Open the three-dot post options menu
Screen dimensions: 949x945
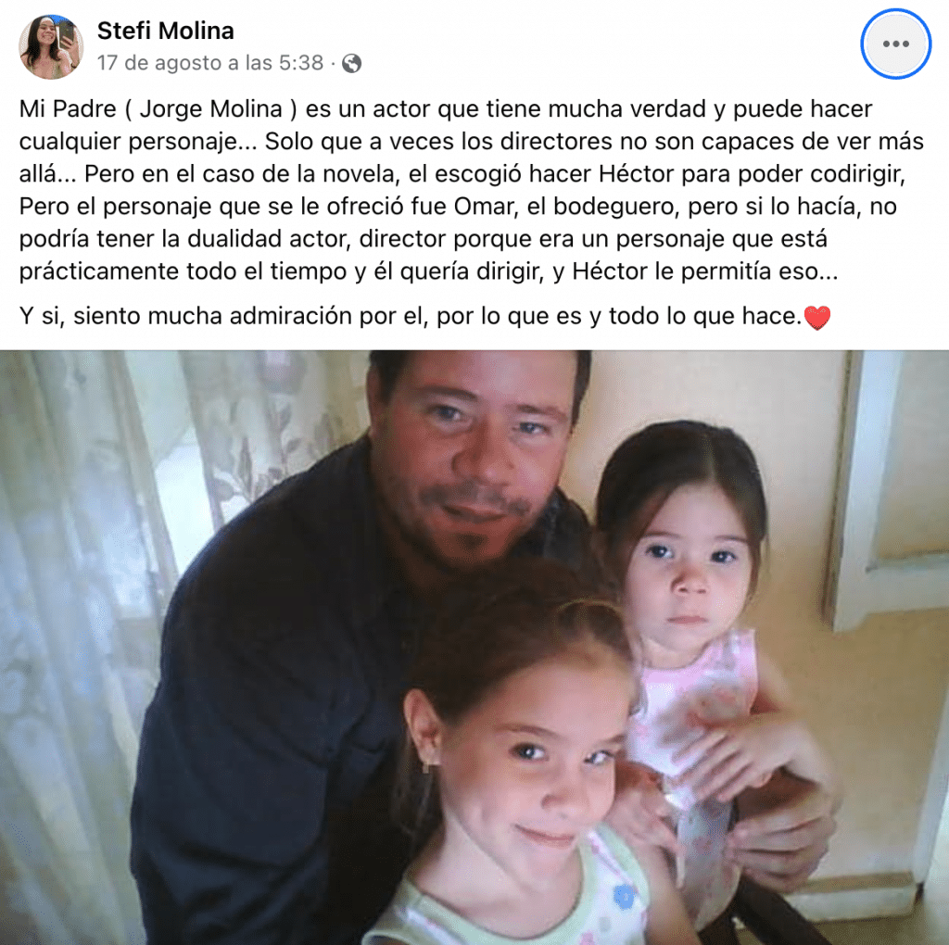pos(895,44)
